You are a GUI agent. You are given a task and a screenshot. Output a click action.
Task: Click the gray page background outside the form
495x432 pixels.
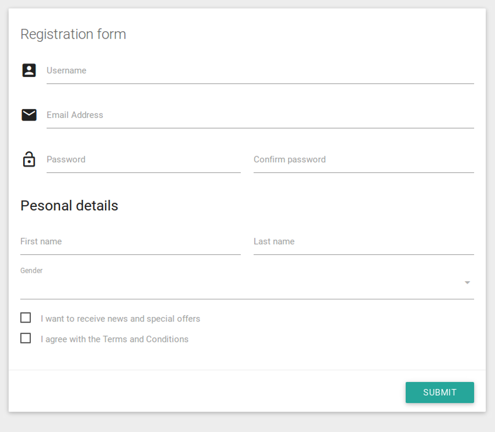[248, 423]
